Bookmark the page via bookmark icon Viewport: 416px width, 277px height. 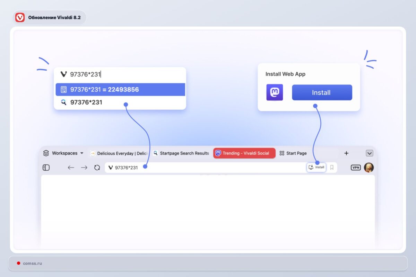[332, 168]
